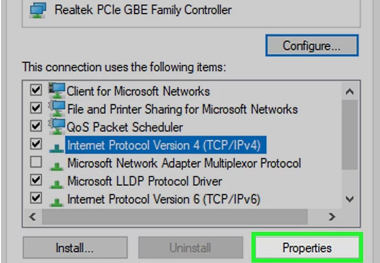
Task: Click the Internet Protocol Version 6 icon
Action: [x=56, y=202]
